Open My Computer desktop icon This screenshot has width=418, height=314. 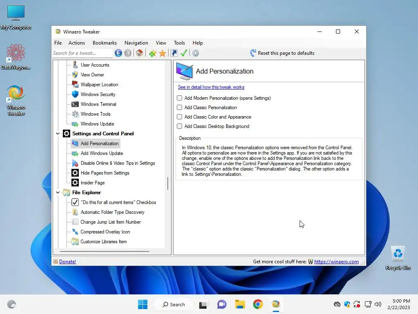[x=16, y=17]
